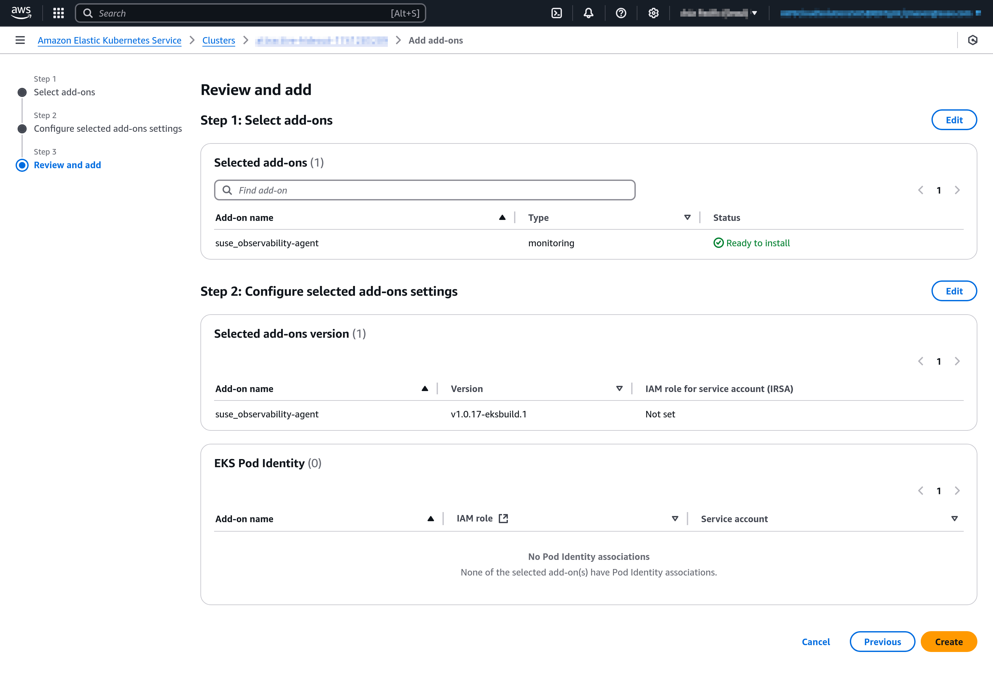
Task: Go to previous page in add-ons version table
Action: 921,361
